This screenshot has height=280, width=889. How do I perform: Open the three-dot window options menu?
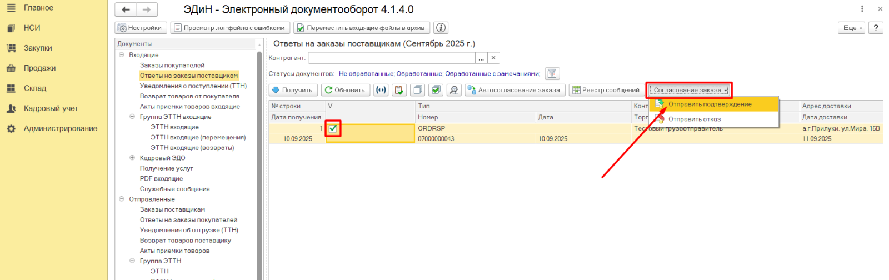(x=862, y=9)
